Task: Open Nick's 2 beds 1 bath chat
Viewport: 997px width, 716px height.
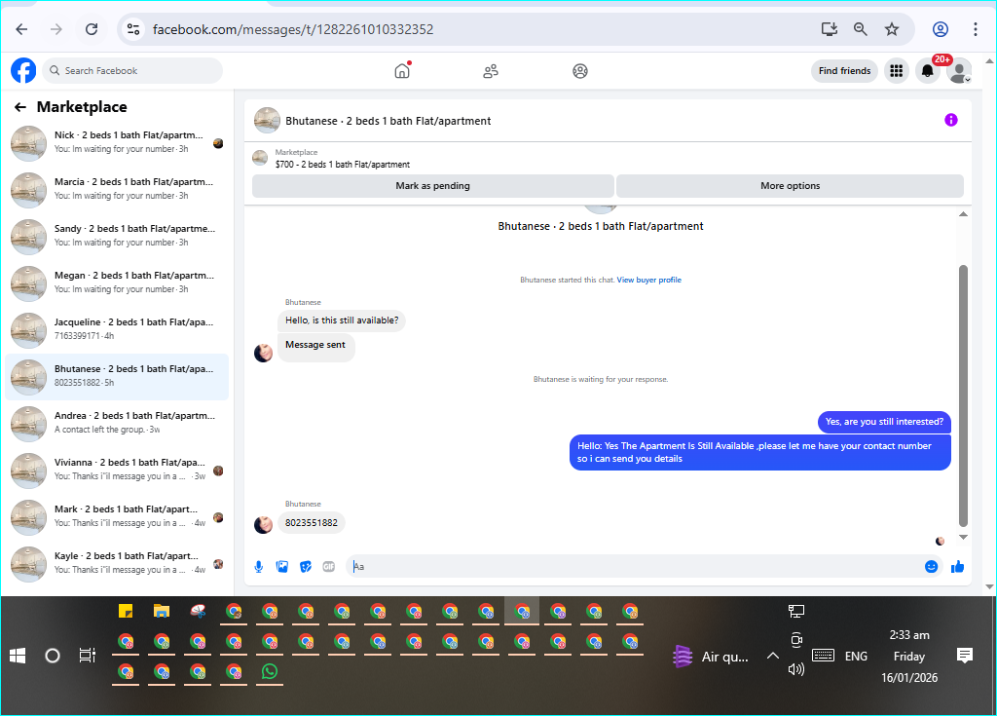Action: 117,142
